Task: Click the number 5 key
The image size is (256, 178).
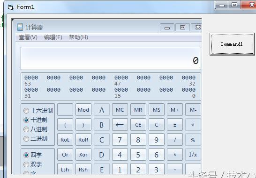Action: [138, 155]
